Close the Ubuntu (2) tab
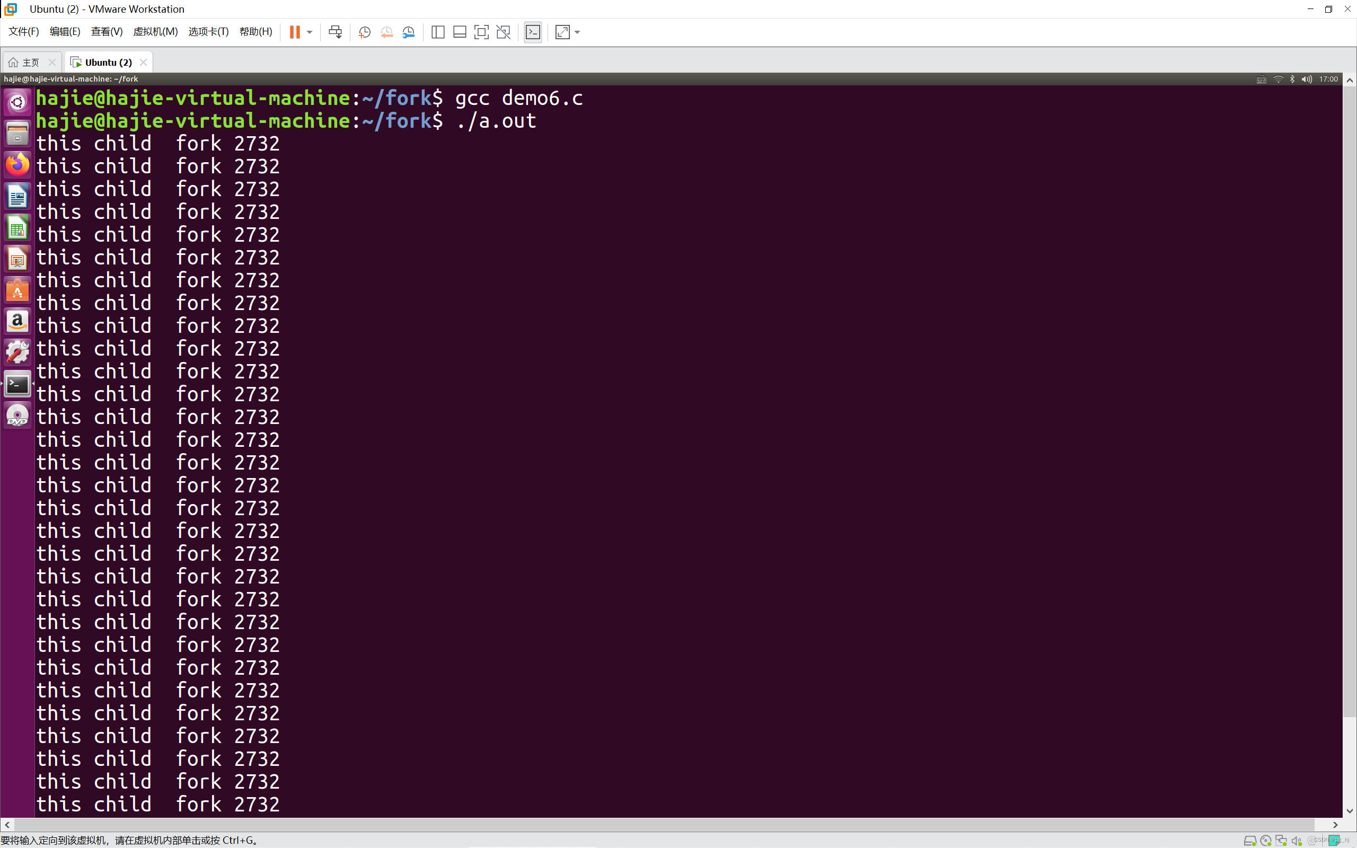Screen dimensions: 1357x848 [x=144, y=62]
